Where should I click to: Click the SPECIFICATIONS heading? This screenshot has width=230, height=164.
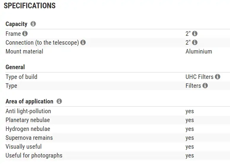point(30,6)
